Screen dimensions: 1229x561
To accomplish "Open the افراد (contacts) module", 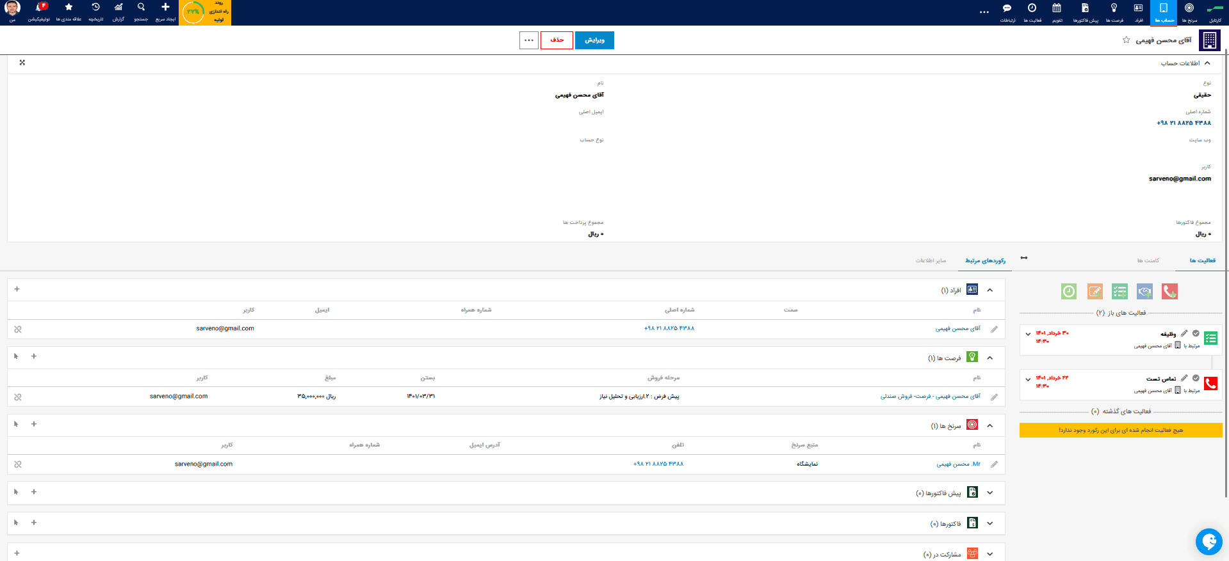I will tap(1138, 12).
